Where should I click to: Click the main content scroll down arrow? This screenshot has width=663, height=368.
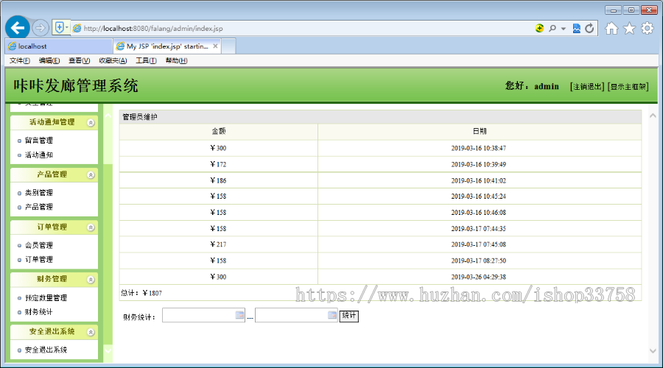pos(653,350)
